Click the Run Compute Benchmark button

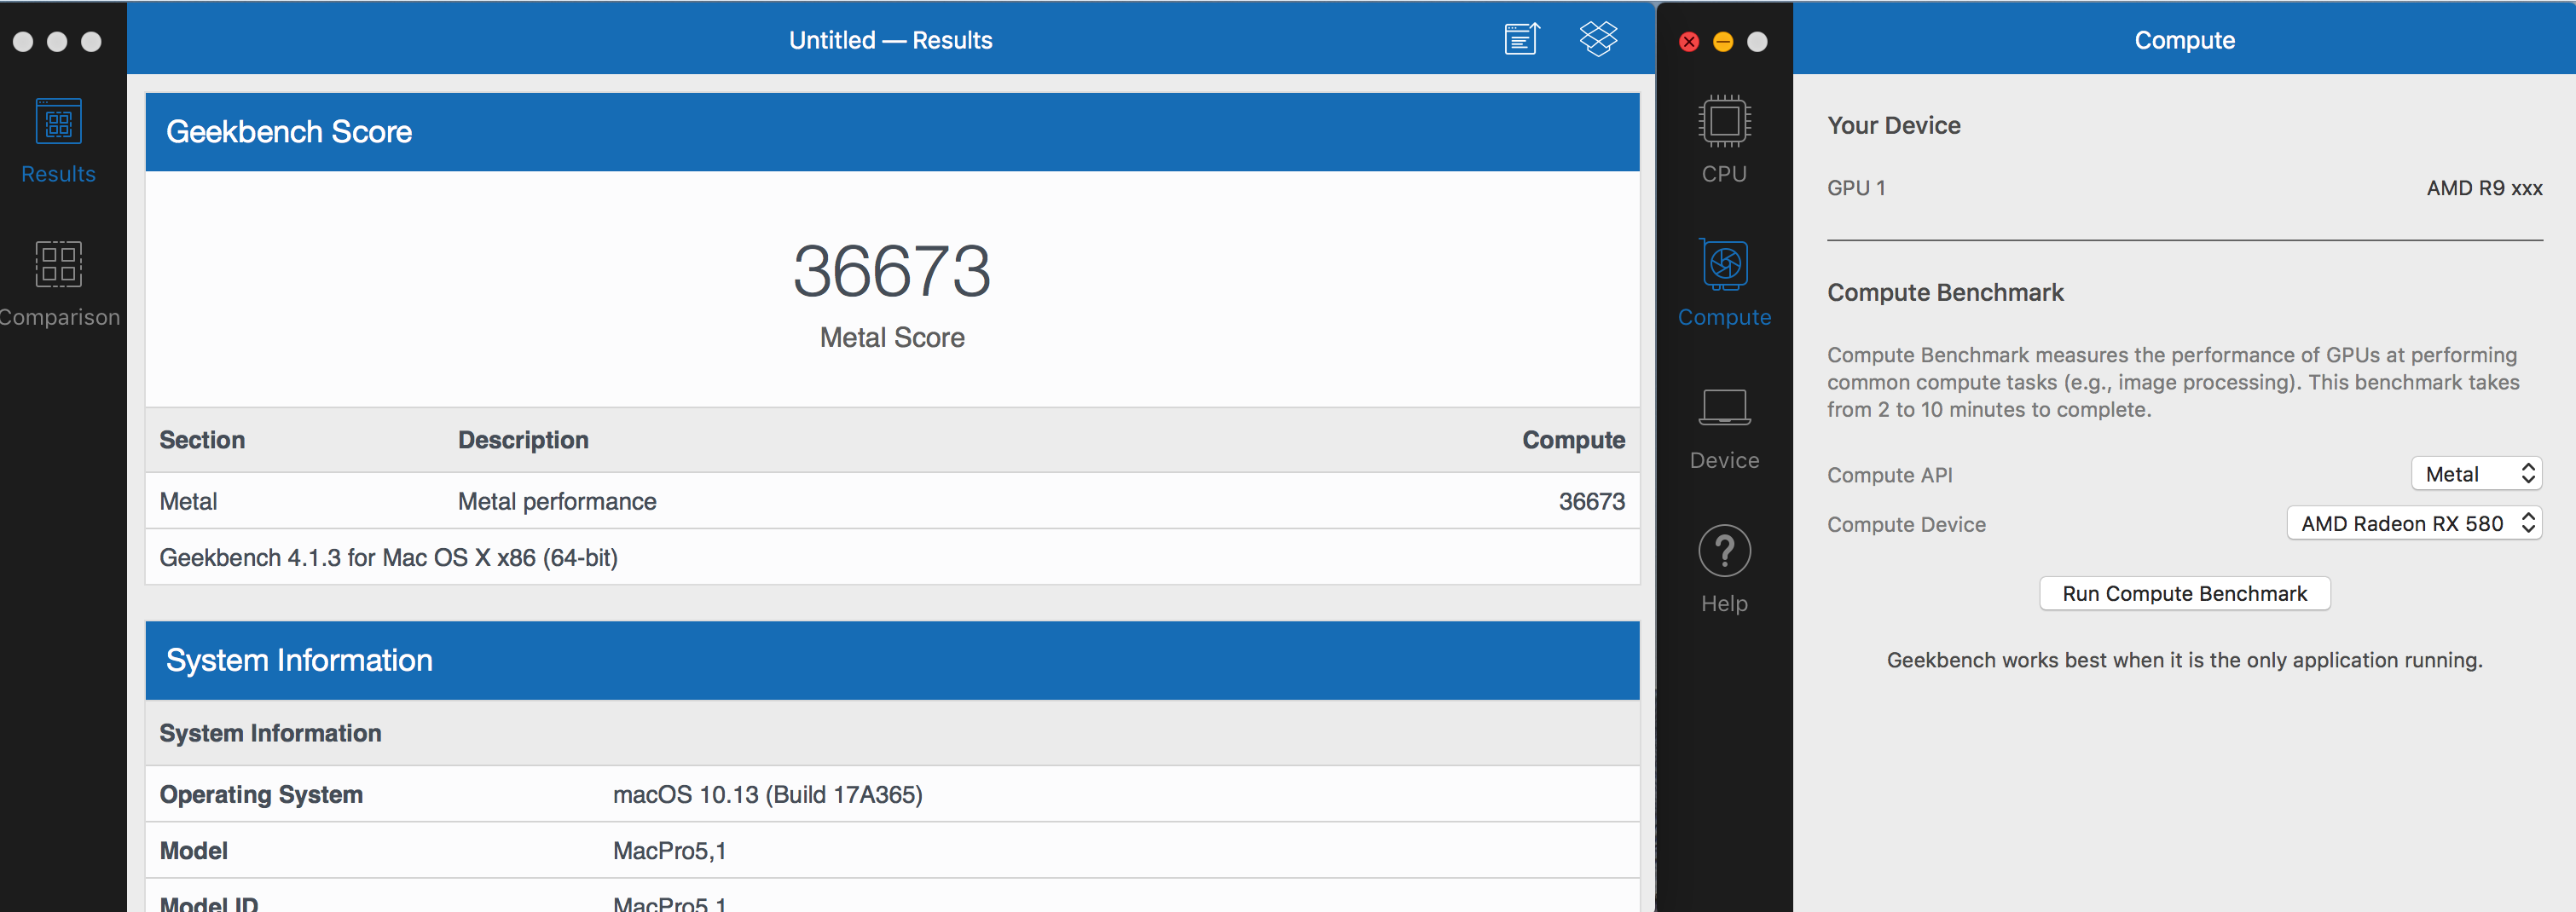click(x=2185, y=593)
